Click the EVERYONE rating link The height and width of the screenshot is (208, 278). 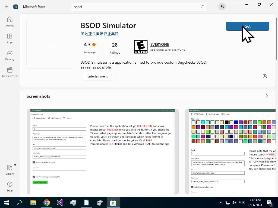tap(160, 44)
